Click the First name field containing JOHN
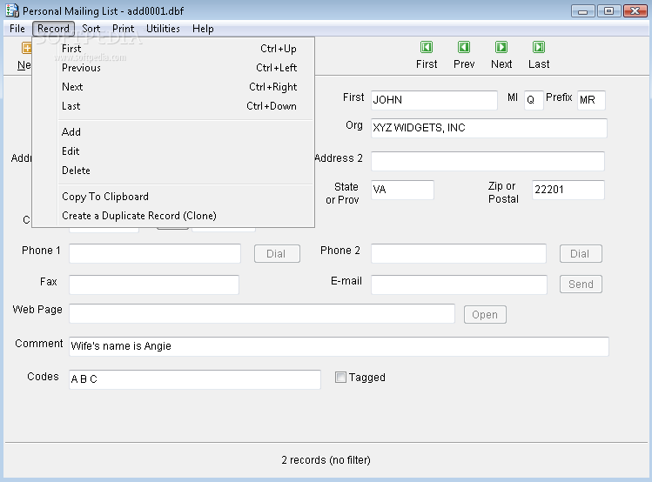The image size is (652, 482). (x=434, y=100)
